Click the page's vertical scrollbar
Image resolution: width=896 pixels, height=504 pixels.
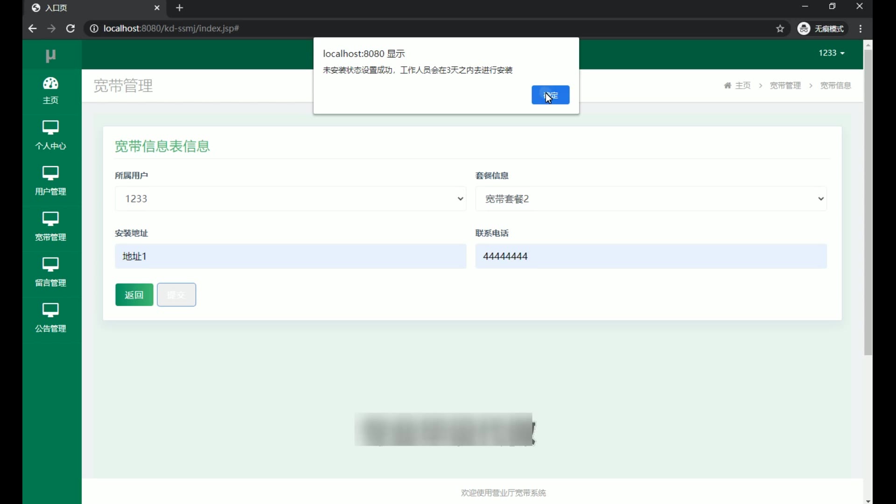coord(868,201)
